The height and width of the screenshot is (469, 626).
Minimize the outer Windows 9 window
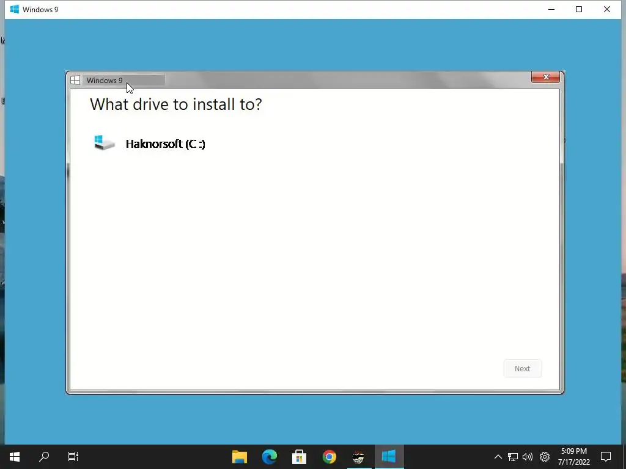(551, 9)
